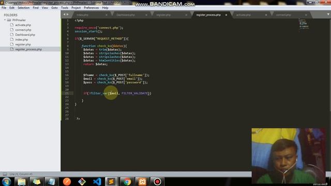
Task: Open the Selection menu
Action: [x=23, y=8]
